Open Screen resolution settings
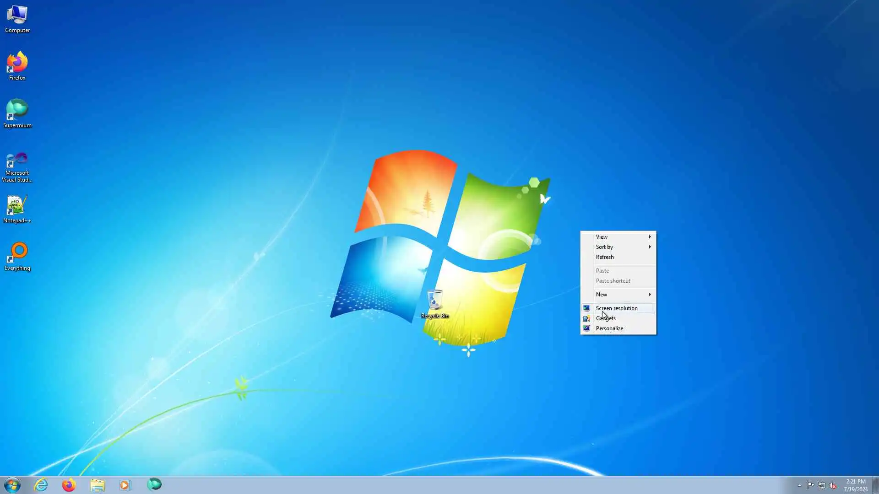Viewport: 879px width, 494px height. 617,308
